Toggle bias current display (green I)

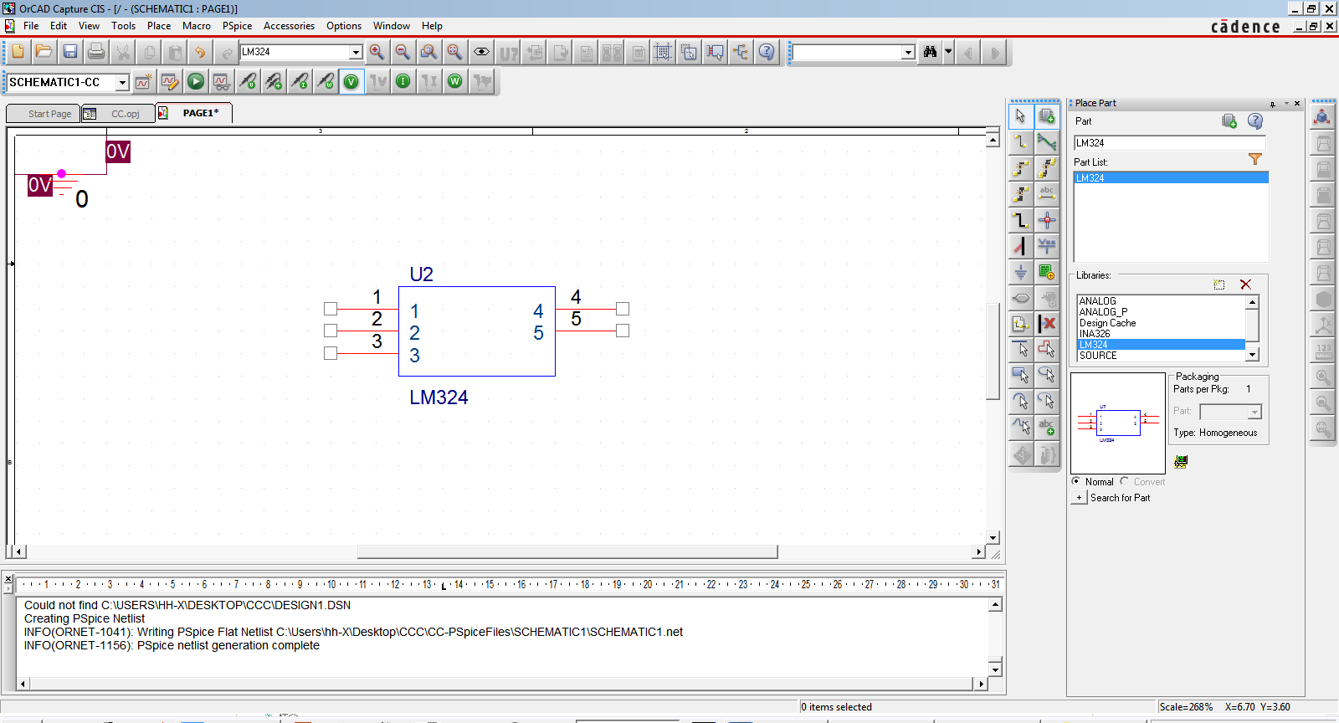(403, 81)
